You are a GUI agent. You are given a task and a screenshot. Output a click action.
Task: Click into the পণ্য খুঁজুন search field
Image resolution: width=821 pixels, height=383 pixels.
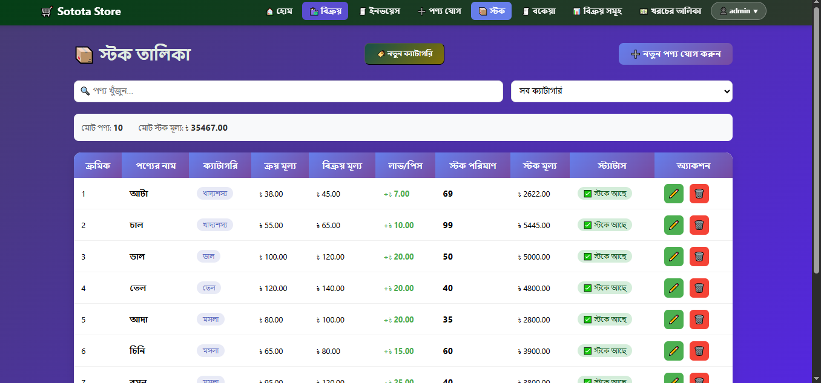click(288, 91)
